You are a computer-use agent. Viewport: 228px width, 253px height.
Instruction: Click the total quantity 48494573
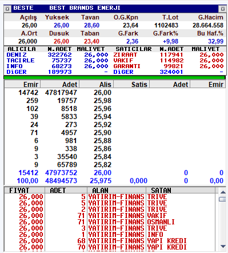click(61, 181)
